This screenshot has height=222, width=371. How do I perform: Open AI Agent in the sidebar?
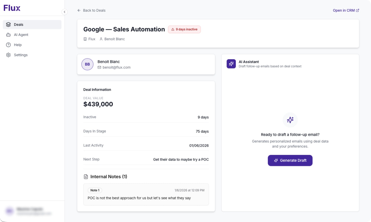coord(32,35)
